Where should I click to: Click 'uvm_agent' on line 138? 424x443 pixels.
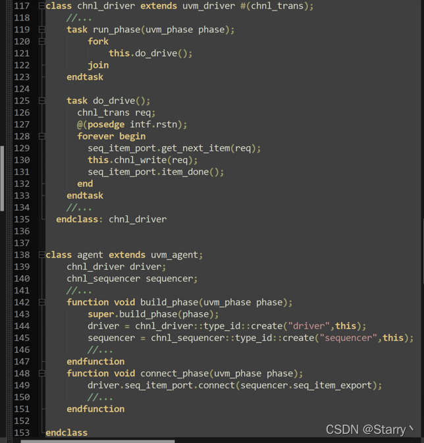(x=174, y=255)
